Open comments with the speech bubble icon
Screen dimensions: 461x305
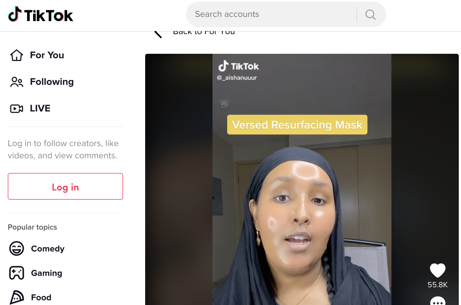438,301
